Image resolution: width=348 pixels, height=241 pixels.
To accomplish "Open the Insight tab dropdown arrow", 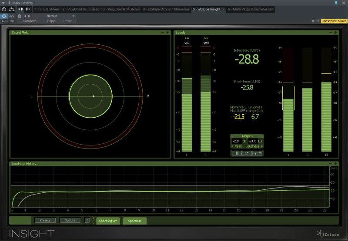I will click(x=224, y=9).
